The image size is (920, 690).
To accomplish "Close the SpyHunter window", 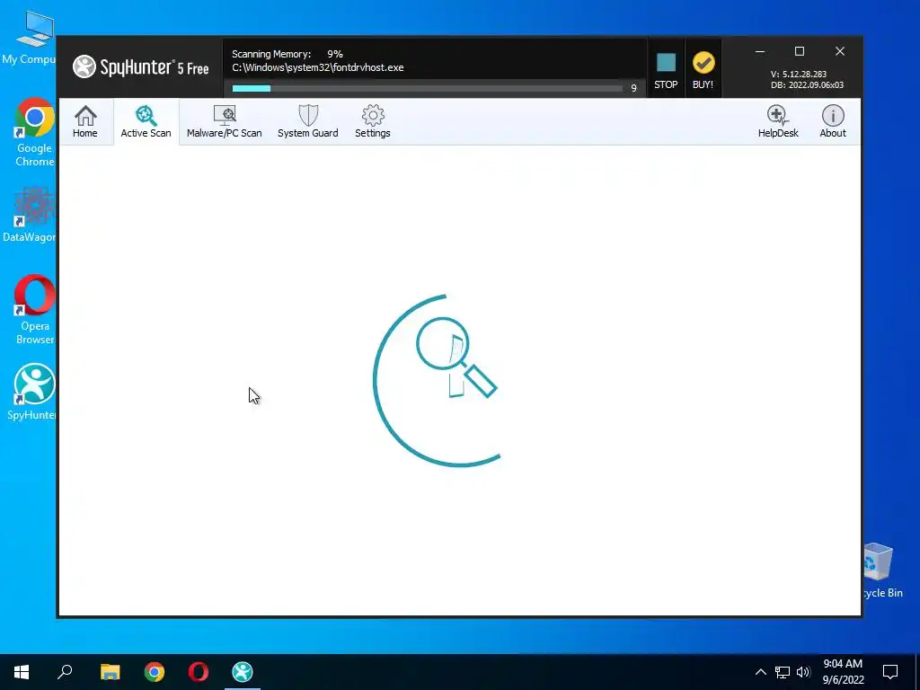I will (x=840, y=51).
